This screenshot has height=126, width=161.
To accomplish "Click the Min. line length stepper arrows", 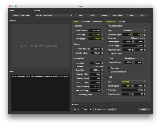I will pyautogui.click(x=145, y=46).
